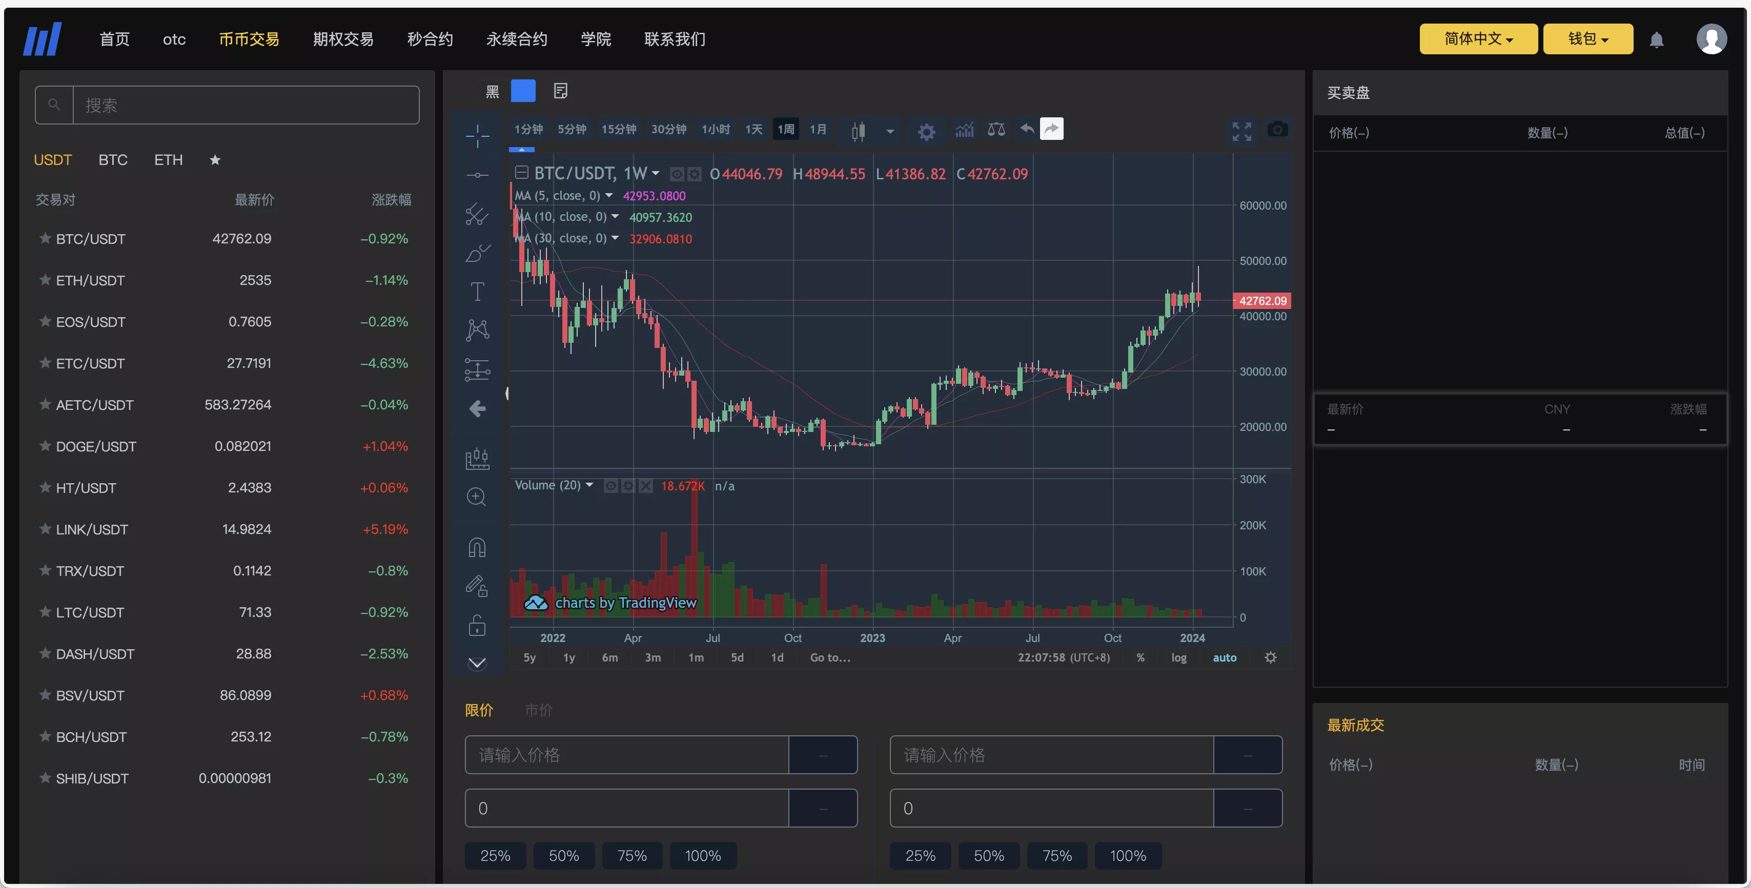Image resolution: width=1751 pixels, height=888 pixels.
Task: Toggle BTC/USDT favorite star
Action: 45,238
